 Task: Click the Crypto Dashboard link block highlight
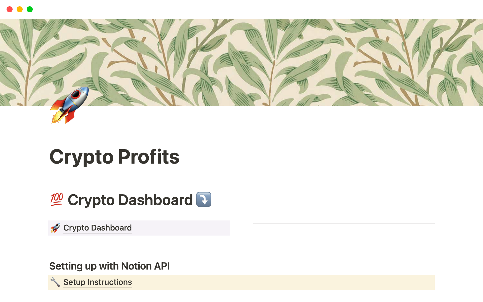176,228
